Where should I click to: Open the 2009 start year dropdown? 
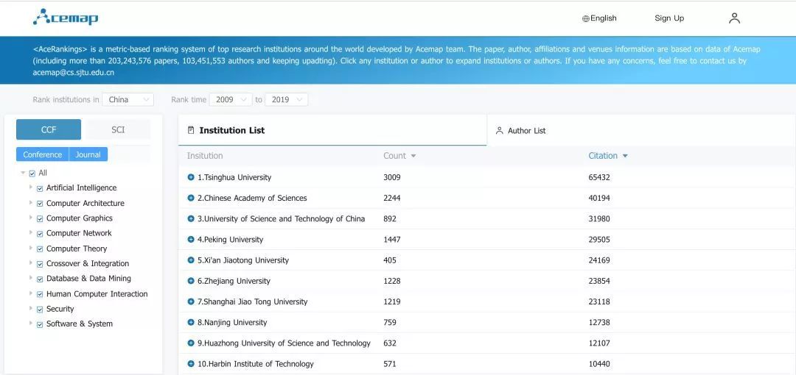pos(229,99)
